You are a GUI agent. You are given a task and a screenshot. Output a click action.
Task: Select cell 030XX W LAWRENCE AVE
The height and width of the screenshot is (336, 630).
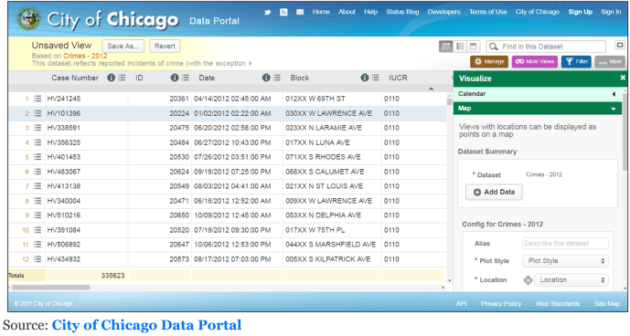pyautogui.click(x=332, y=113)
